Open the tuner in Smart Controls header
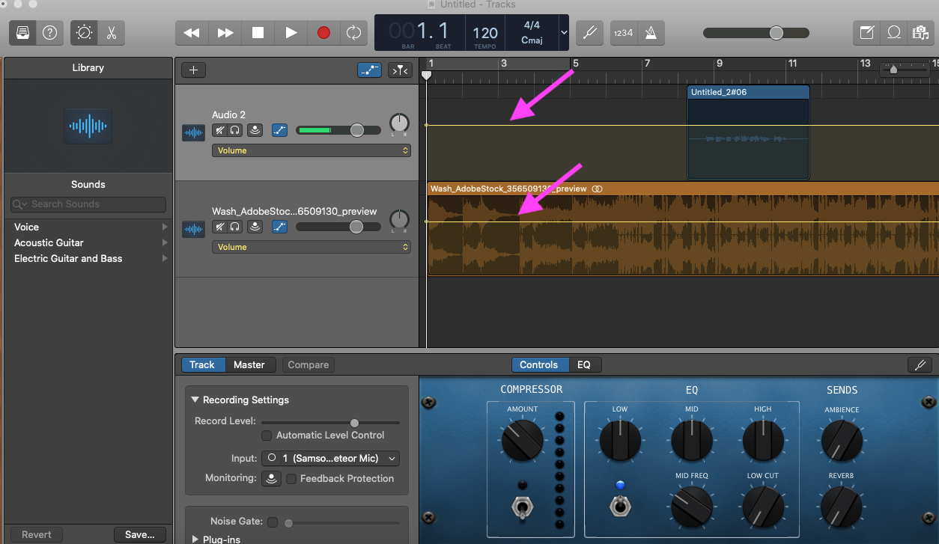 click(x=920, y=365)
